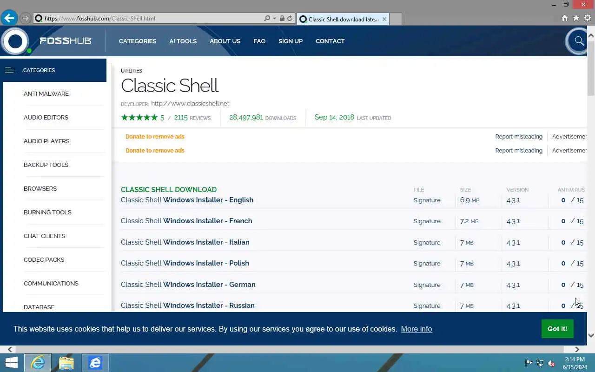
Task: Click the browser Forward arrow button
Action: pyautogui.click(x=26, y=19)
